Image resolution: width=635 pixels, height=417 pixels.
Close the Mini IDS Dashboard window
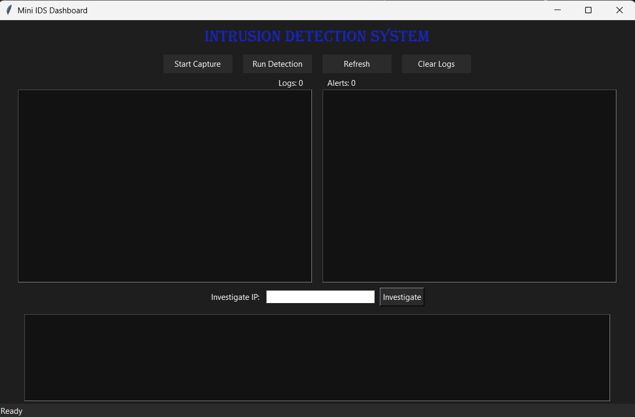click(620, 10)
